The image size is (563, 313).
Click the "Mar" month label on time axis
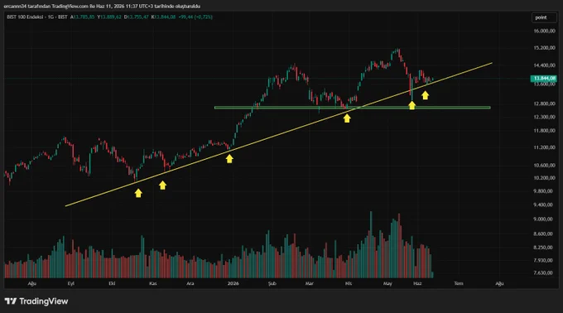tap(310, 283)
